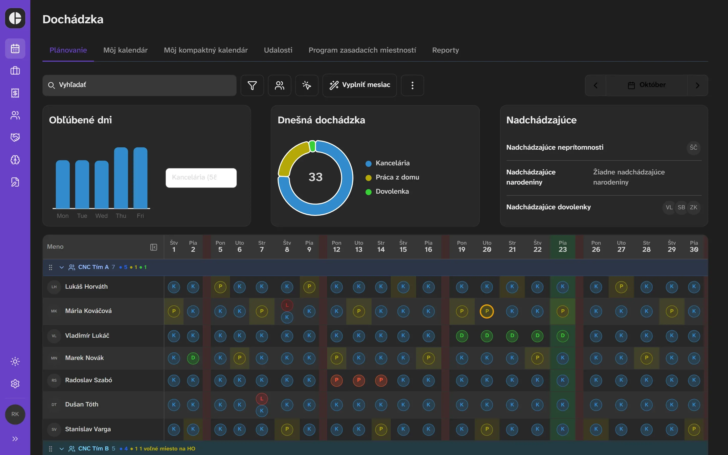Click drag handle of CNC Tím B

tap(51, 449)
